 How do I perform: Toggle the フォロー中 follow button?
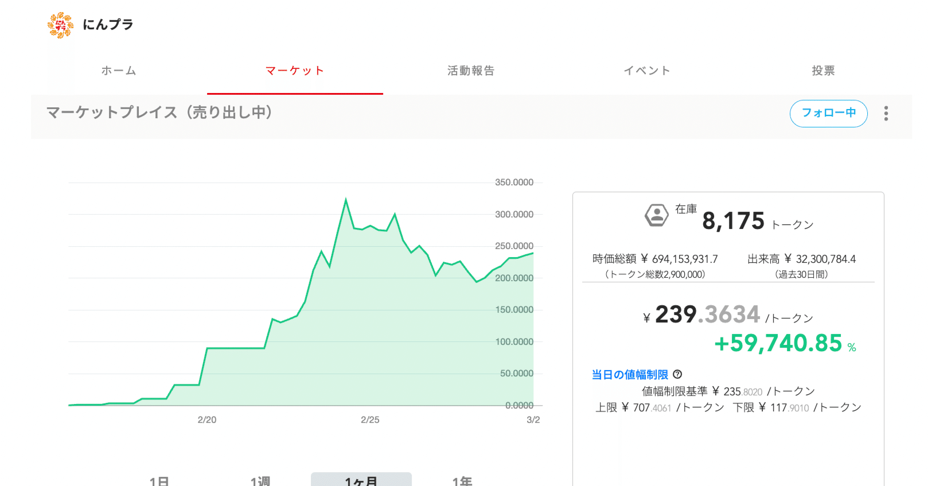[828, 113]
